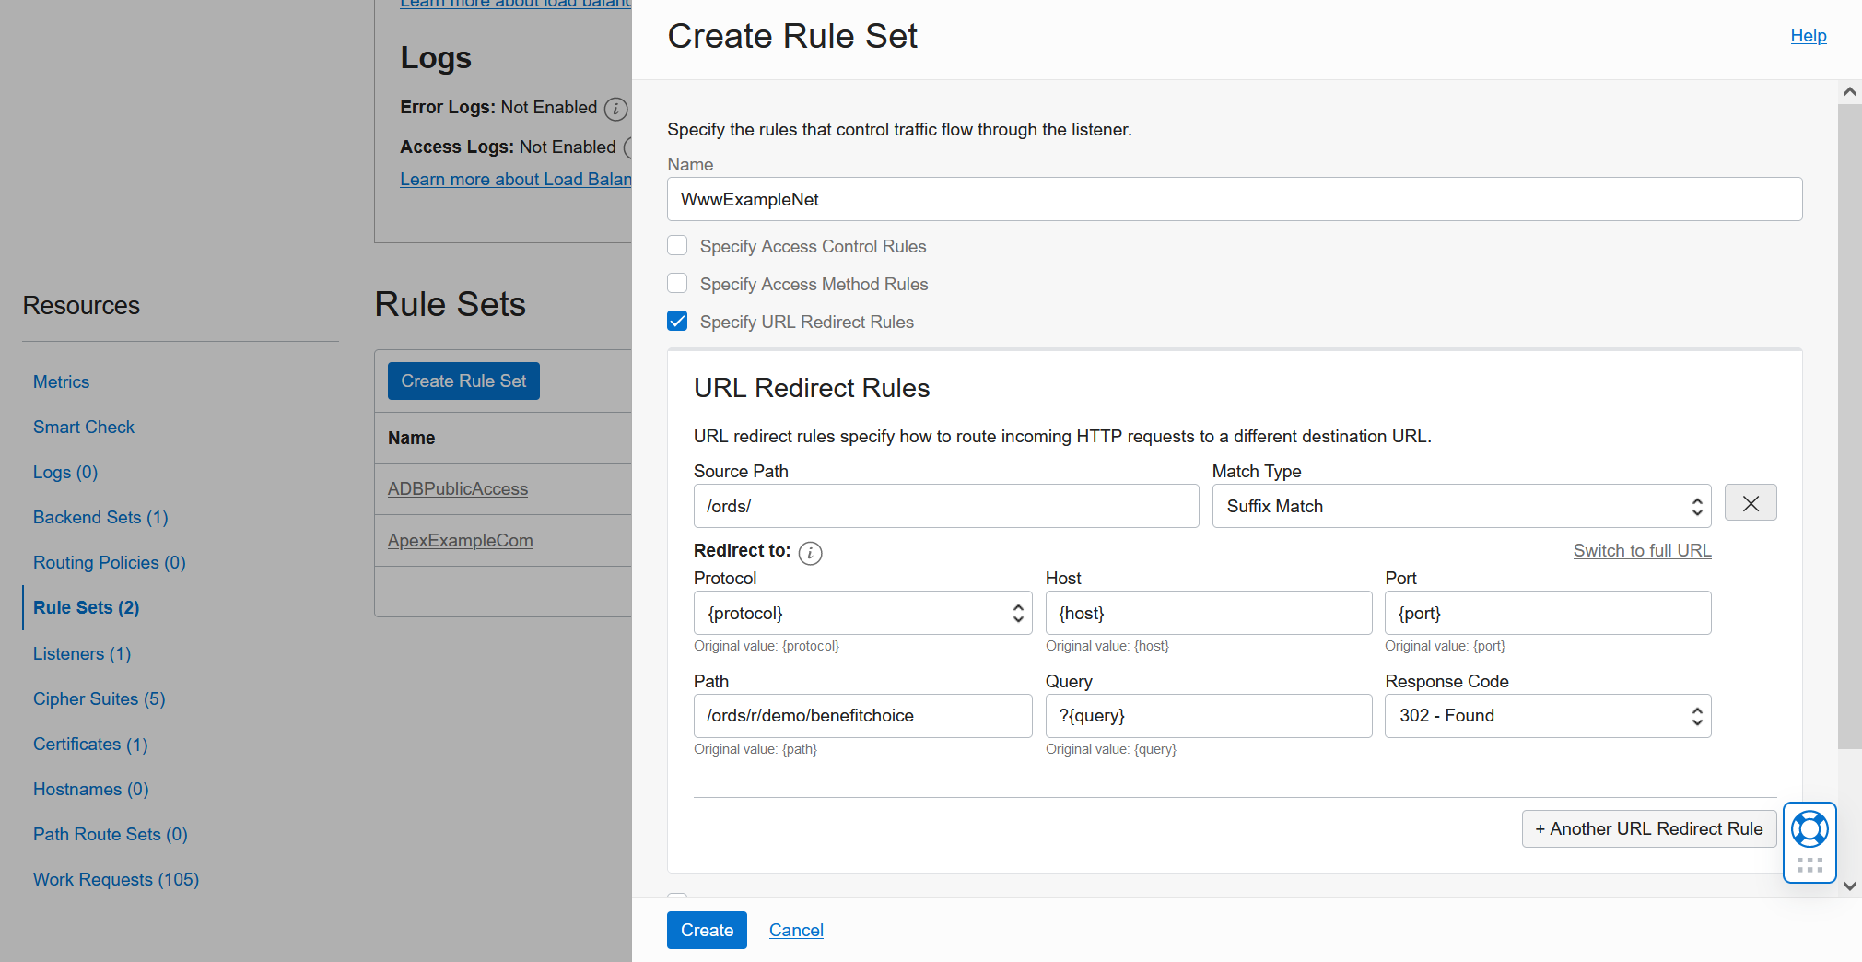The image size is (1862, 962).
Task: Add Another URL Redirect Rule
Action: pos(1648,828)
